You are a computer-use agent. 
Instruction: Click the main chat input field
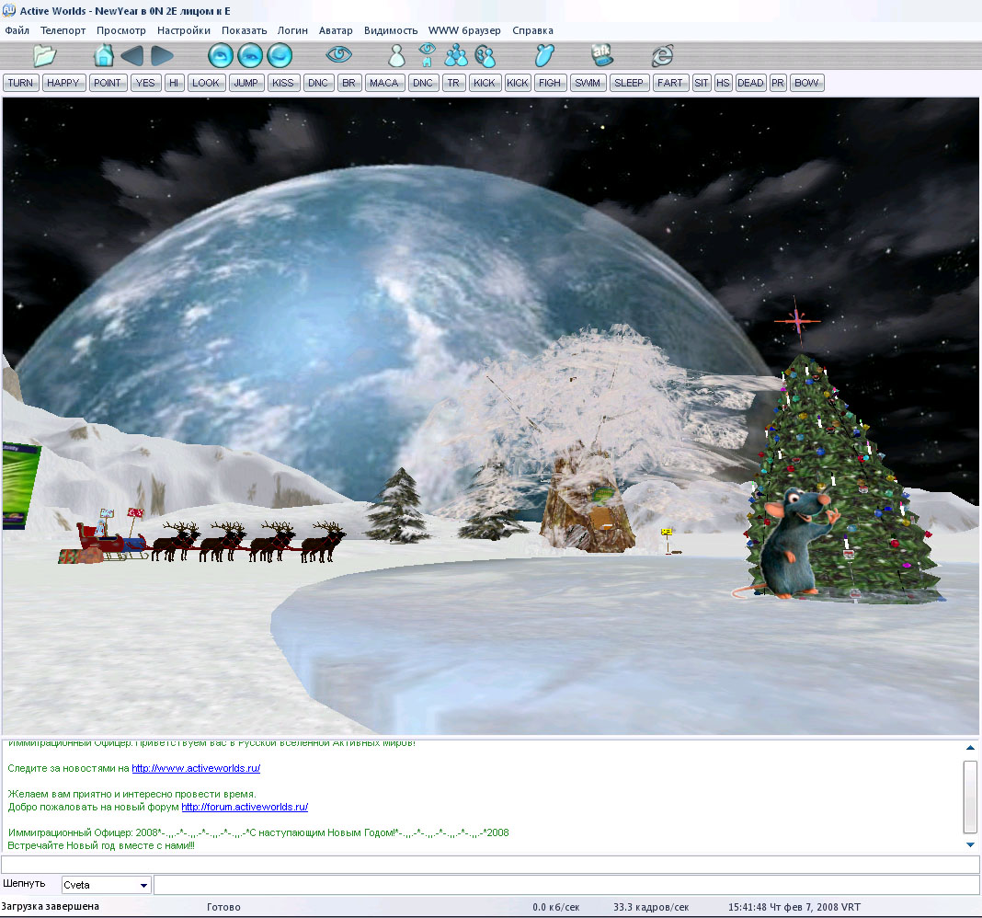click(490, 865)
